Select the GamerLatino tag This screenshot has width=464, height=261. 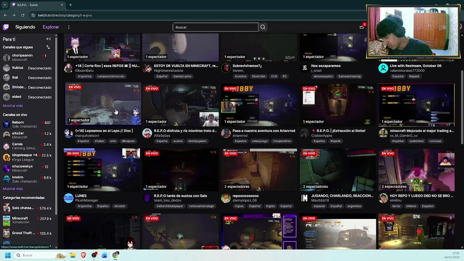[182, 76]
